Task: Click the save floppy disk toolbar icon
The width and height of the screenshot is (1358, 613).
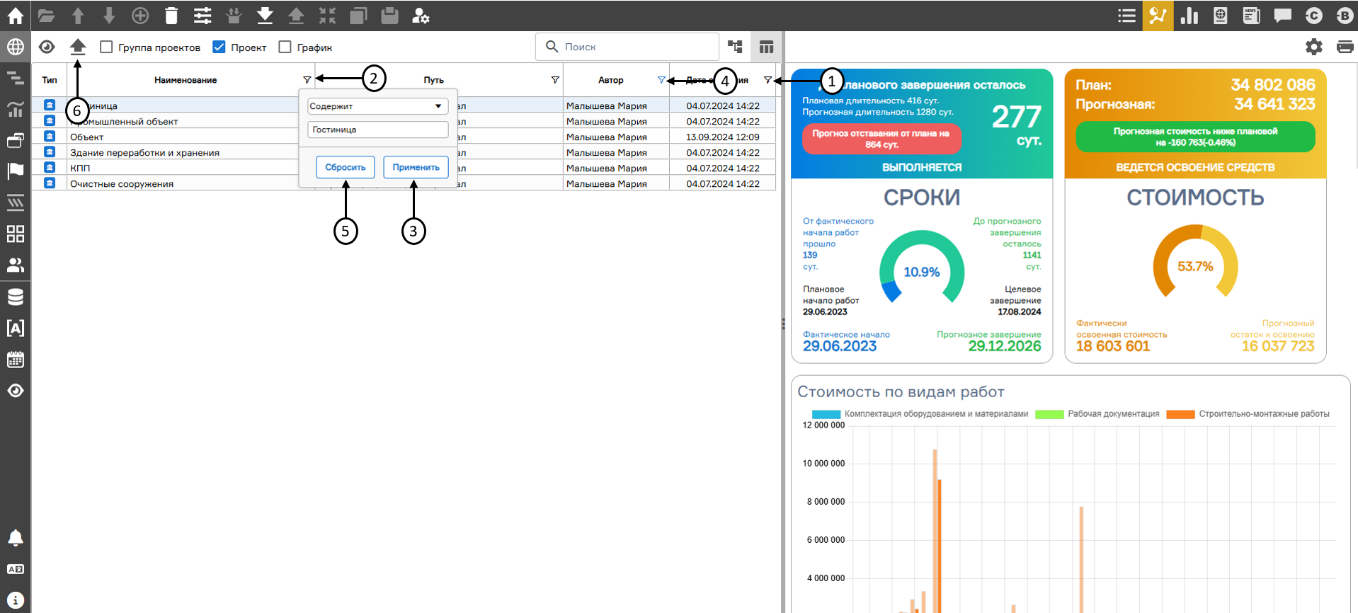Action: pos(389,16)
